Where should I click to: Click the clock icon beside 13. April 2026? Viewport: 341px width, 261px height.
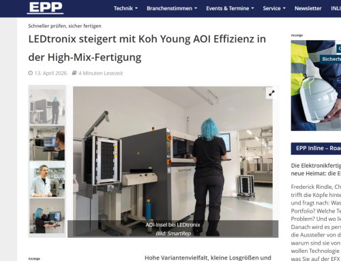(x=31, y=73)
